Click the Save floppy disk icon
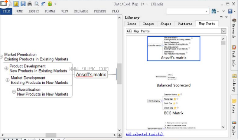Viewport: 238px width, 140px height. (x=23, y=4)
